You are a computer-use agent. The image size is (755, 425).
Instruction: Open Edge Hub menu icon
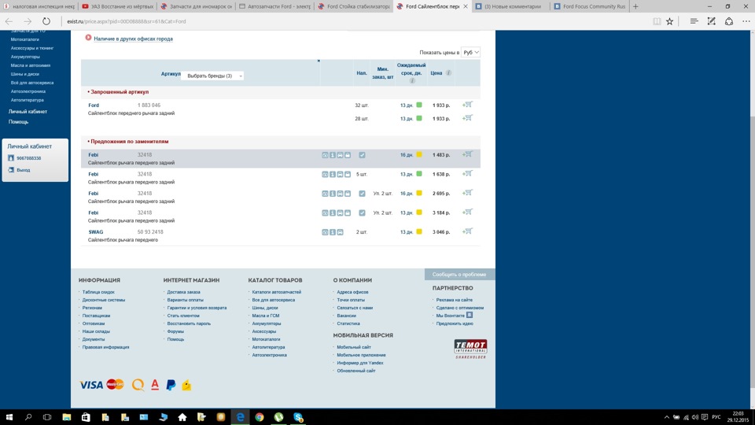(694, 21)
